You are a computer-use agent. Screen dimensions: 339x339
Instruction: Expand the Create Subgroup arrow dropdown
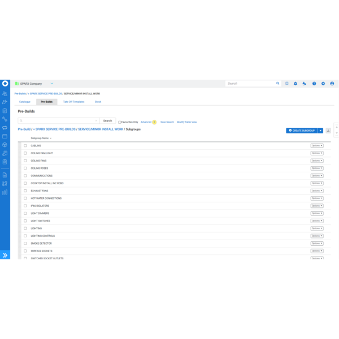click(x=320, y=131)
